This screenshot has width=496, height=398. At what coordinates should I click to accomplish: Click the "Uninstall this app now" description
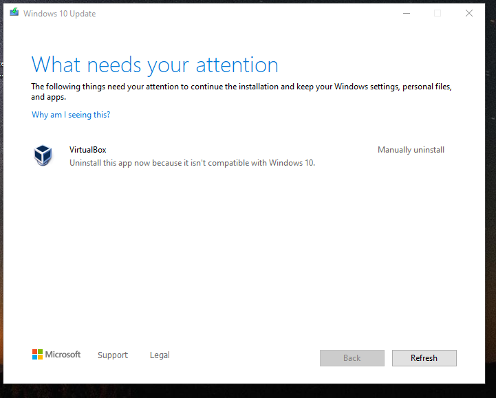click(193, 163)
